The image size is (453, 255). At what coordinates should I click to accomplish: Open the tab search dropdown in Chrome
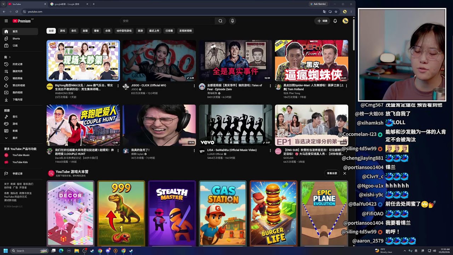point(4,4)
